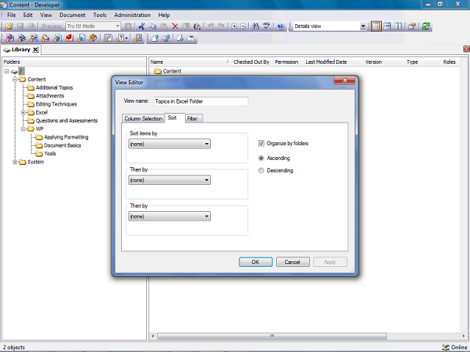Viewport: 470px width, 352px height.
Task: Open the Sort items by dropdown
Action: point(170,144)
